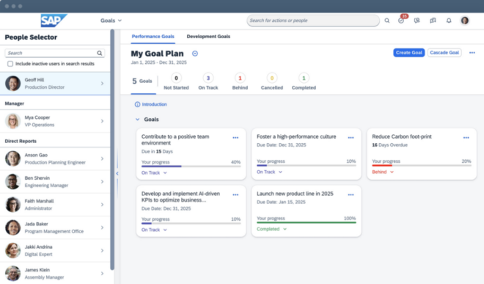Viewport: 484px width, 284px height.
Task: Open ellipsis menu on 'Reduce Carbon foot-print' card
Action: 466,138
